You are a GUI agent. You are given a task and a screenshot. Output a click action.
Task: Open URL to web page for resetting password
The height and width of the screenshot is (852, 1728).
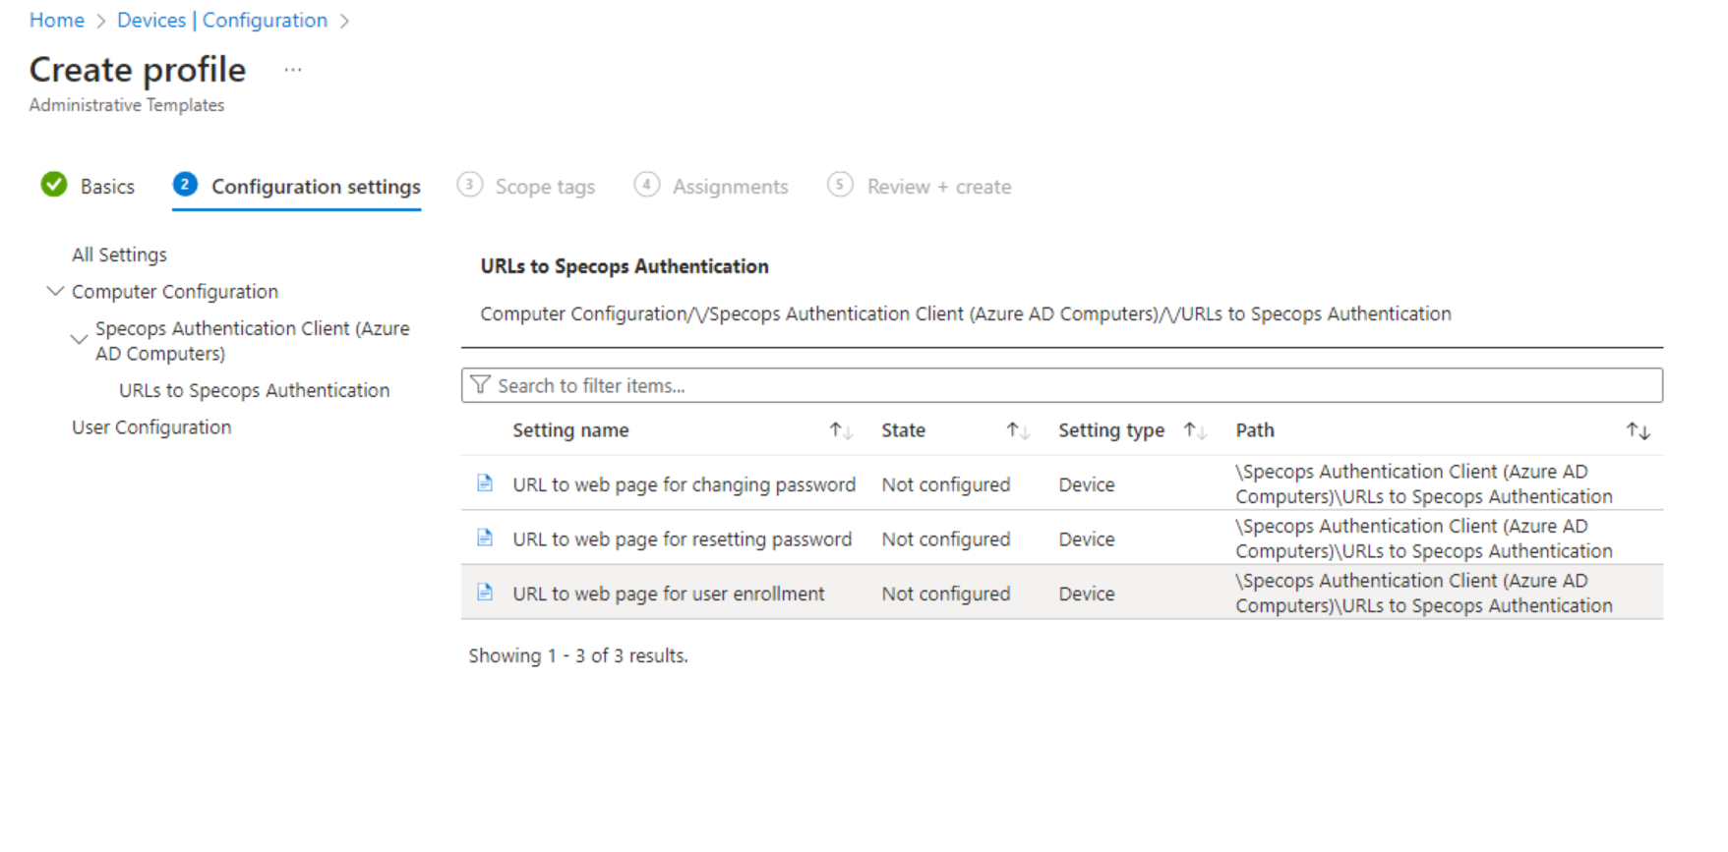coord(682,540)
